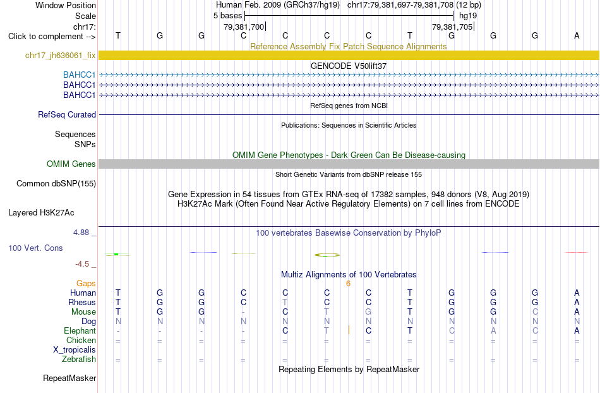This screenshot has height=393, width=600.
Task: Click the orange insertion bar in the Elephant row
Action: tap(349, 330)
